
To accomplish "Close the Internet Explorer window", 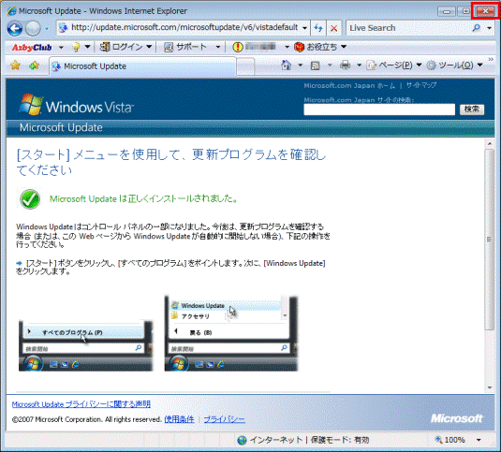I will [x=485, y=11].
